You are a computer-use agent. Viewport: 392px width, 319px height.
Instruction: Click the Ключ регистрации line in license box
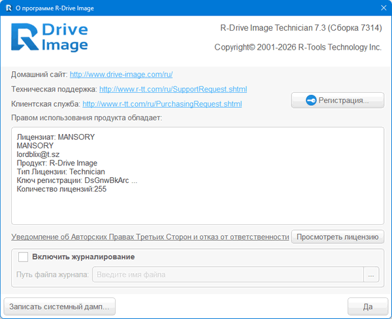(76, 180)
